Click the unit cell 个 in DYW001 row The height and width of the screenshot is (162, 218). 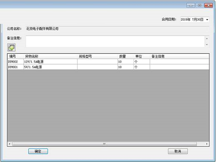pos(142,67)
